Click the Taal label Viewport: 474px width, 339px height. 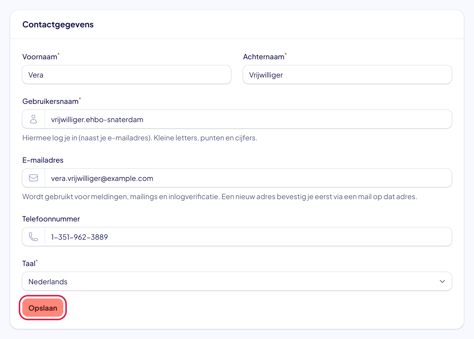29,263
